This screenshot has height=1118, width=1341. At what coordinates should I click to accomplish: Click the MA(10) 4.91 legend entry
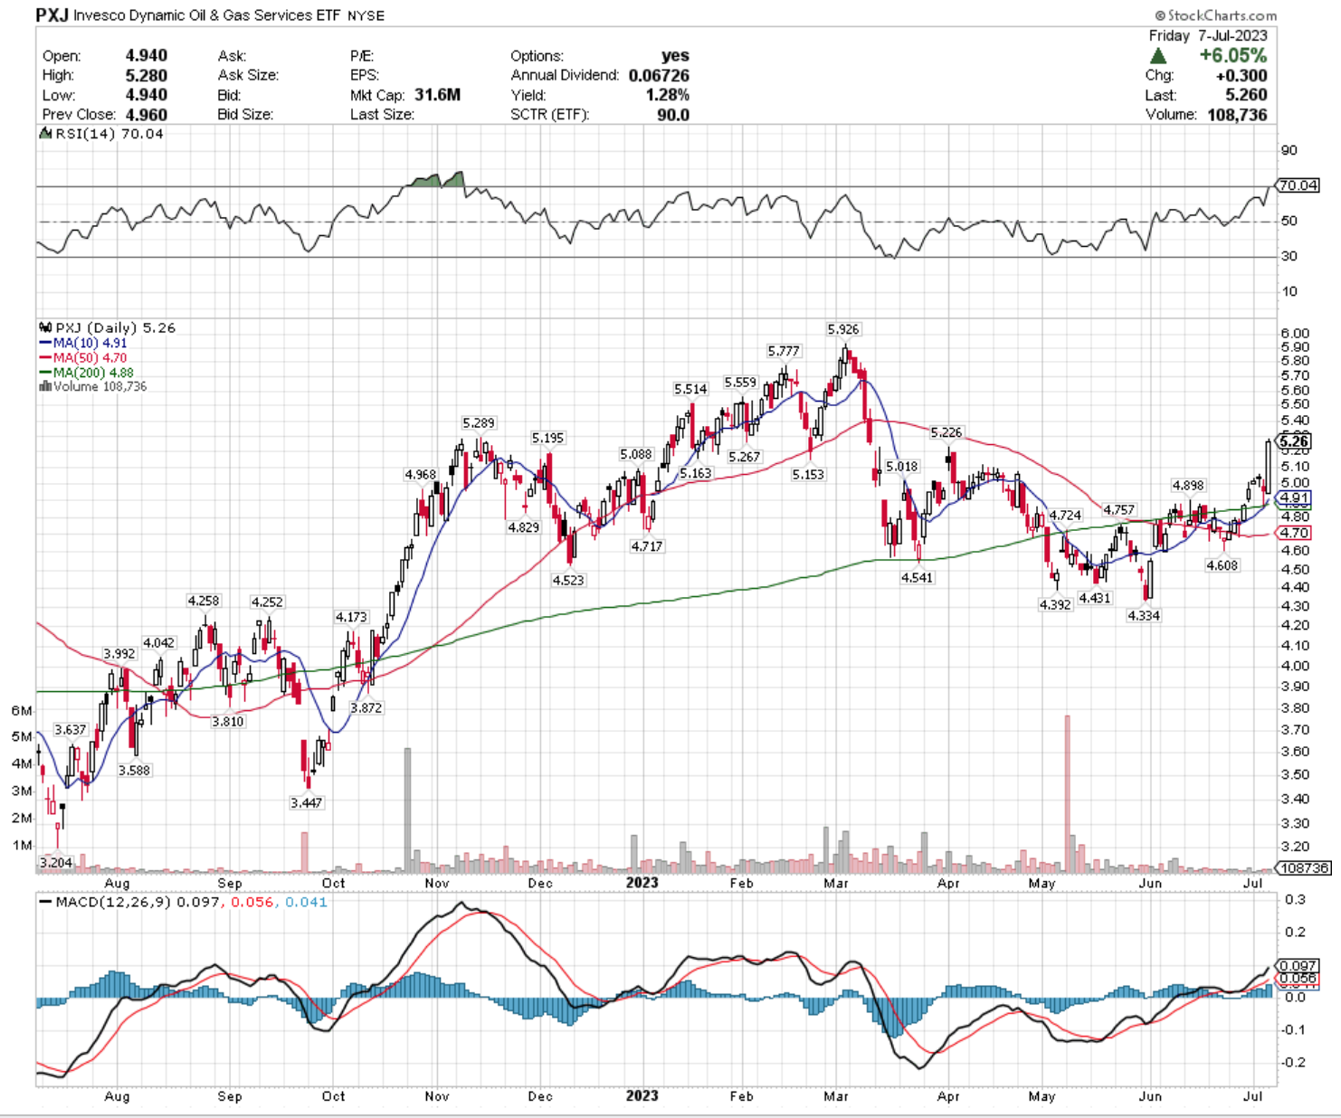point(83,343)
